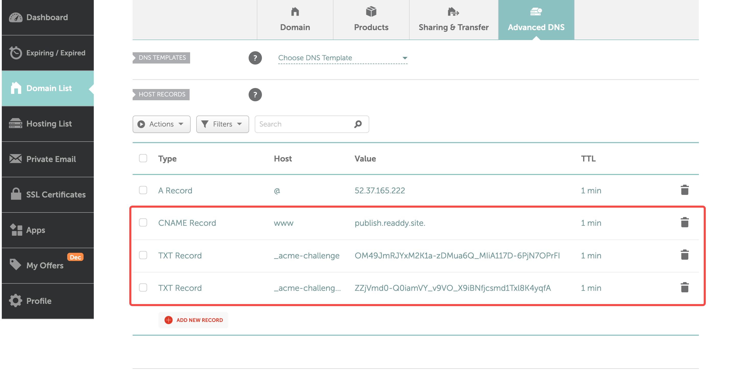Click the search magnifier icon
This screenshot has height=376, width=740.
(x=358, y=124)
